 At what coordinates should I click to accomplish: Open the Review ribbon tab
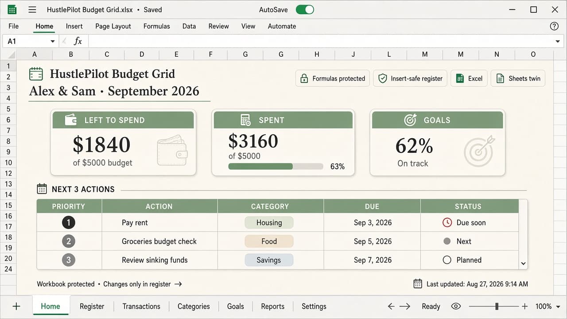pyautogui.click(x=218, y=26)
